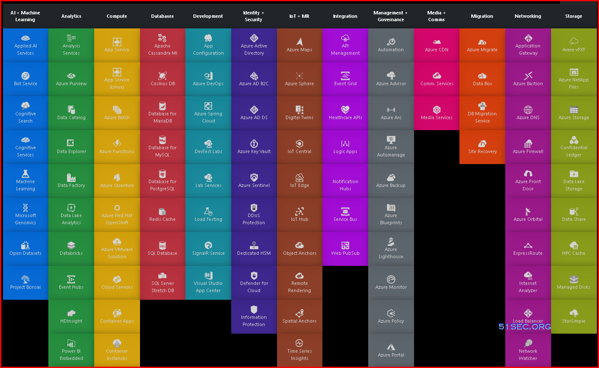
Task: Select the SignalR Service icon
Action: pos(208,245)
